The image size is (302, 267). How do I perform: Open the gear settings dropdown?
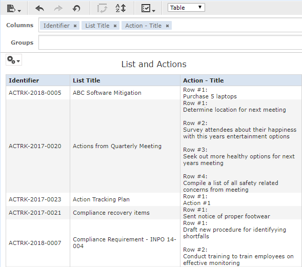pos(14,60)
